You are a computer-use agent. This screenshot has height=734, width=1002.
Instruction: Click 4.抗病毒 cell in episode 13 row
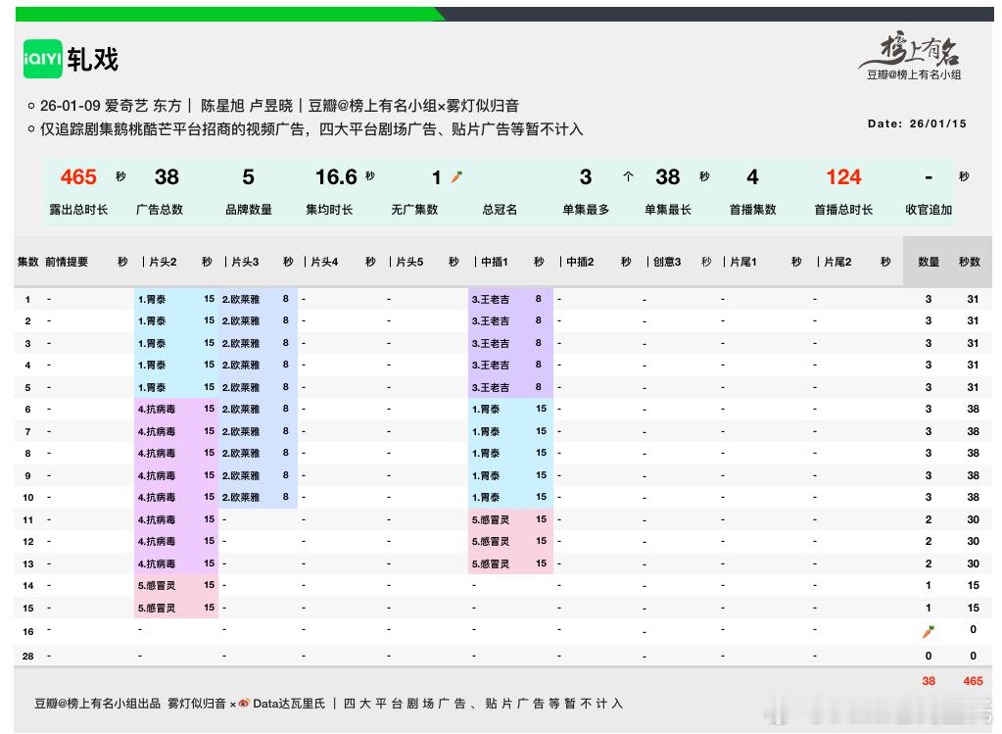(157, 563)
